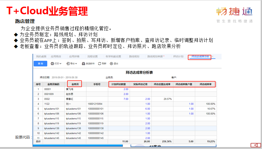262x149 pixels.
Task: Click the 手机号 column header
Action: point(97,84)
